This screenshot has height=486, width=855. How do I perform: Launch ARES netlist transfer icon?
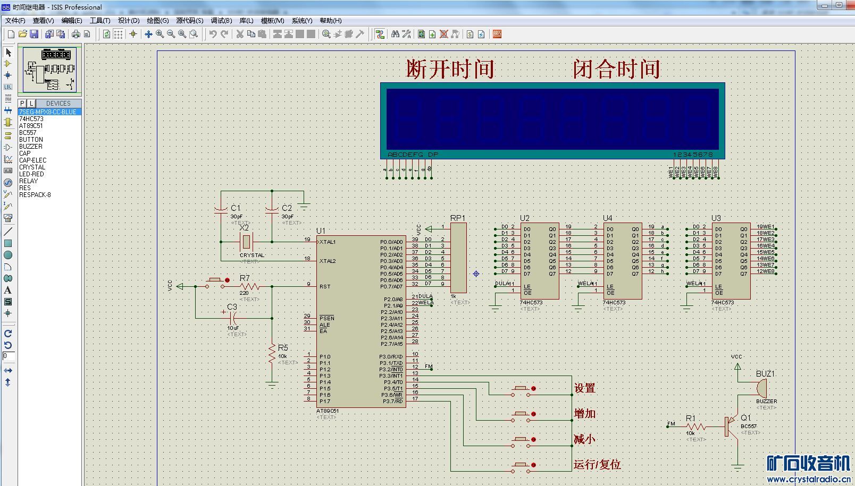click(x=497, y=34)
